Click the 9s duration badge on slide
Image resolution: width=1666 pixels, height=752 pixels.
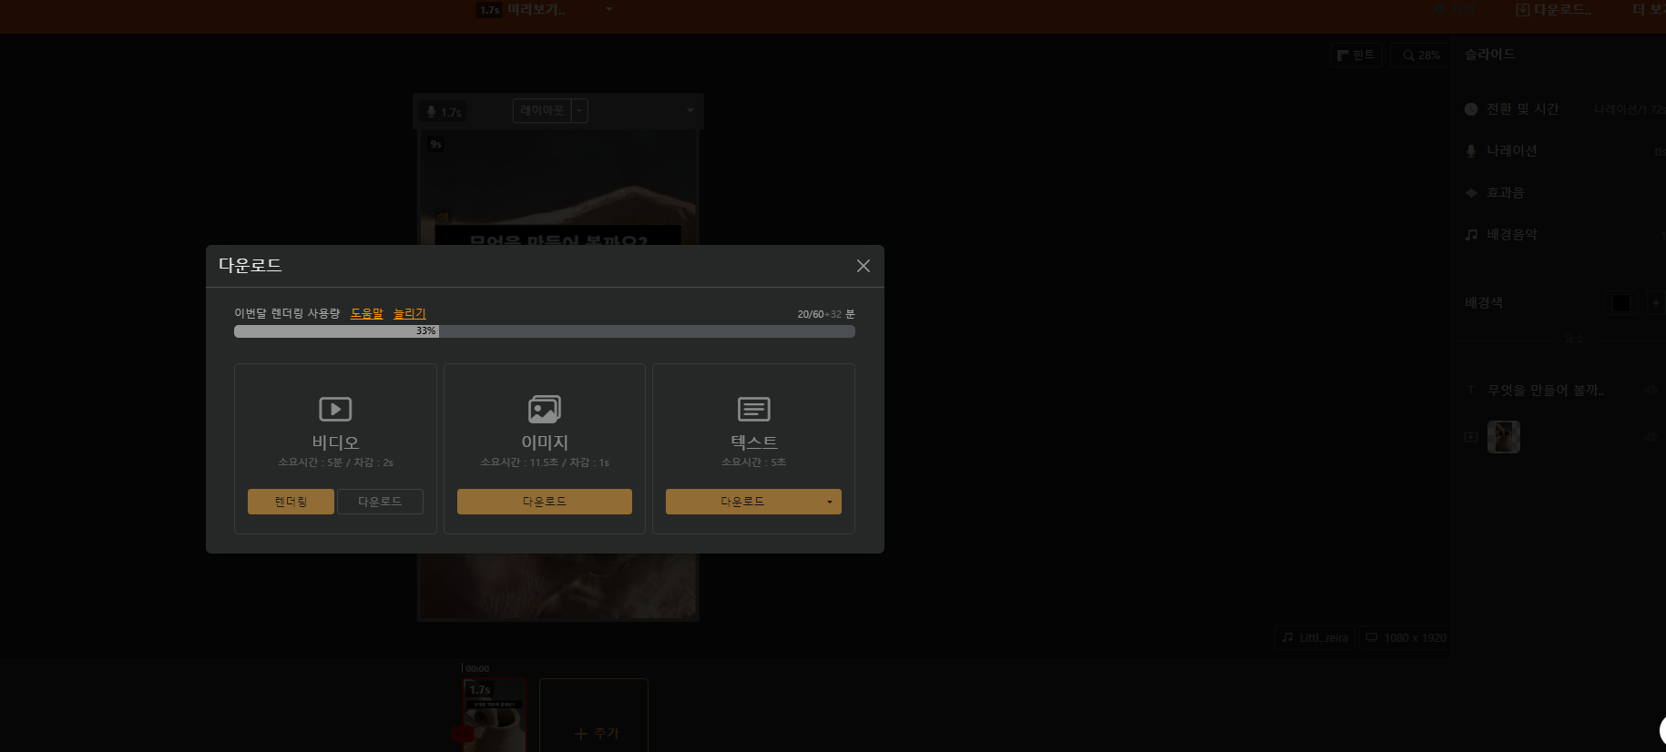click(x=436, y=144)
